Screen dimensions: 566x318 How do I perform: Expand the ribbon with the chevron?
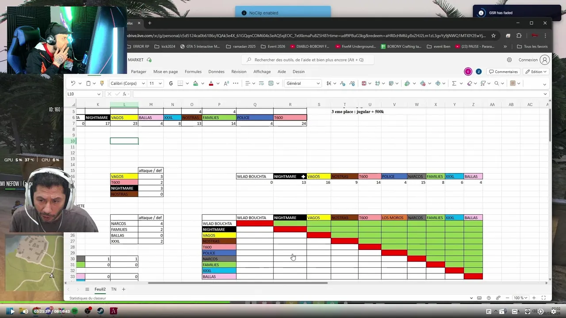544,84
